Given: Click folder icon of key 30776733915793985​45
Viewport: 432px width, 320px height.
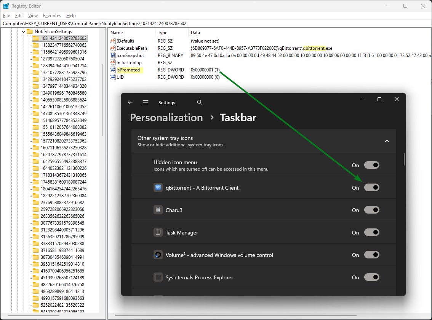Looking at the screenshot, I should tap(36, 223).
